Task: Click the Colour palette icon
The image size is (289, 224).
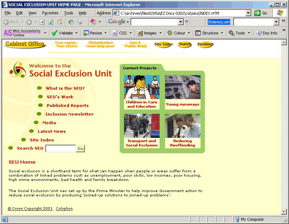Action: [170, 33]
